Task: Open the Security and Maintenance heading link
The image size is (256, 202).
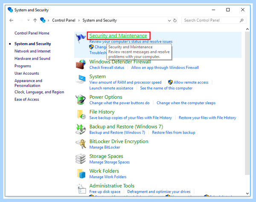Action: pyautogui.click(x=118, y=35)
